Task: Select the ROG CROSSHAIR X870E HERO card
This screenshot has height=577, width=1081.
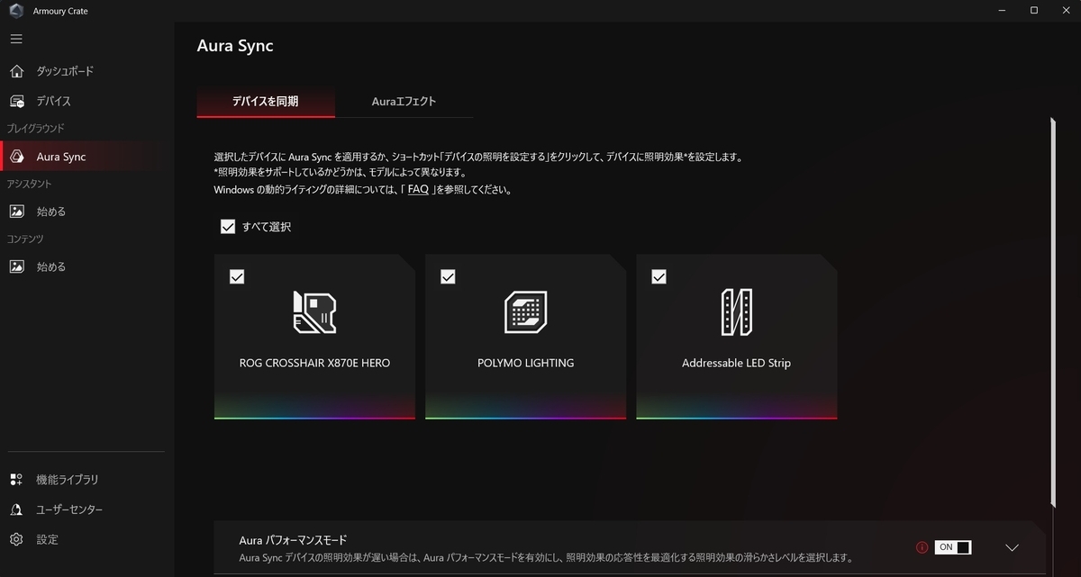Action: tap(314, 337)
